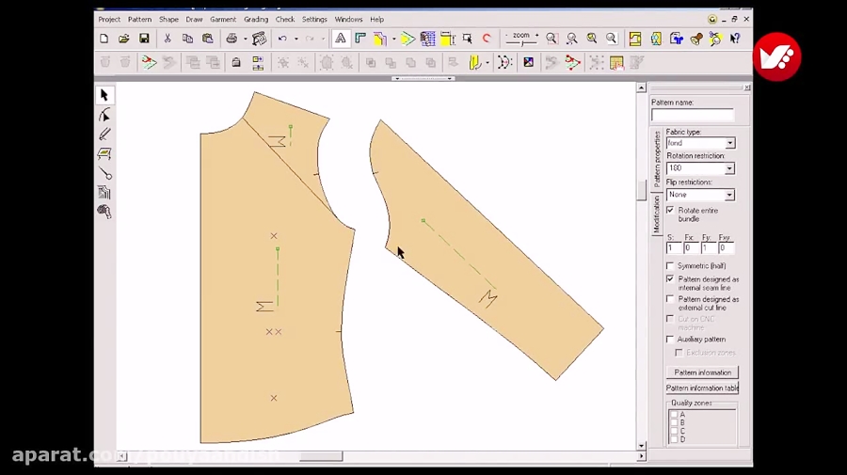Check Quality zone B
The width and height of the screenshot is (847, 475).
[x=674, y=422]
